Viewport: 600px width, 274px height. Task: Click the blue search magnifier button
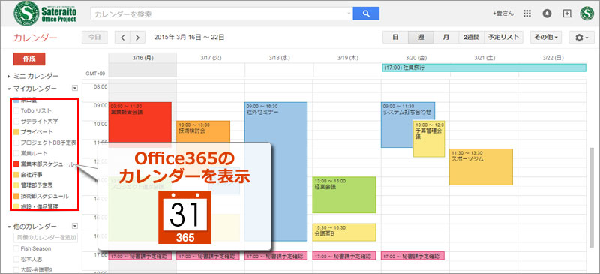click(366, 14)
